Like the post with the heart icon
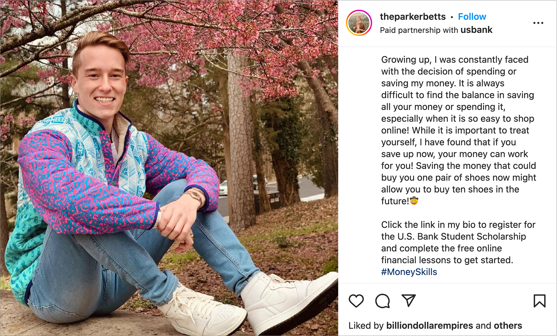The width and height of the screenshot is (557, 336). pos(356,301)
